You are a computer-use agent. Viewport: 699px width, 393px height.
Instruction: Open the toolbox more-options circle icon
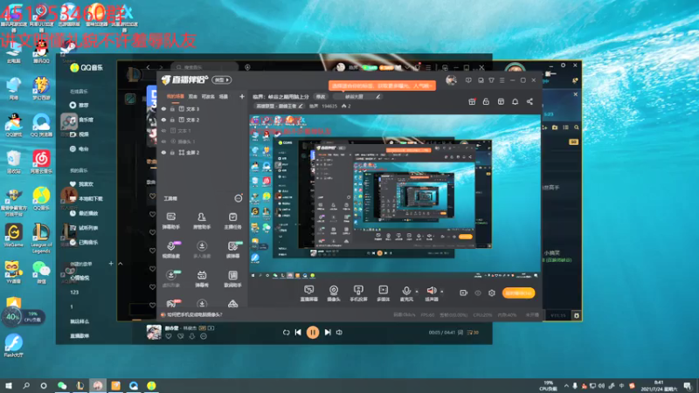coord(239,198)
